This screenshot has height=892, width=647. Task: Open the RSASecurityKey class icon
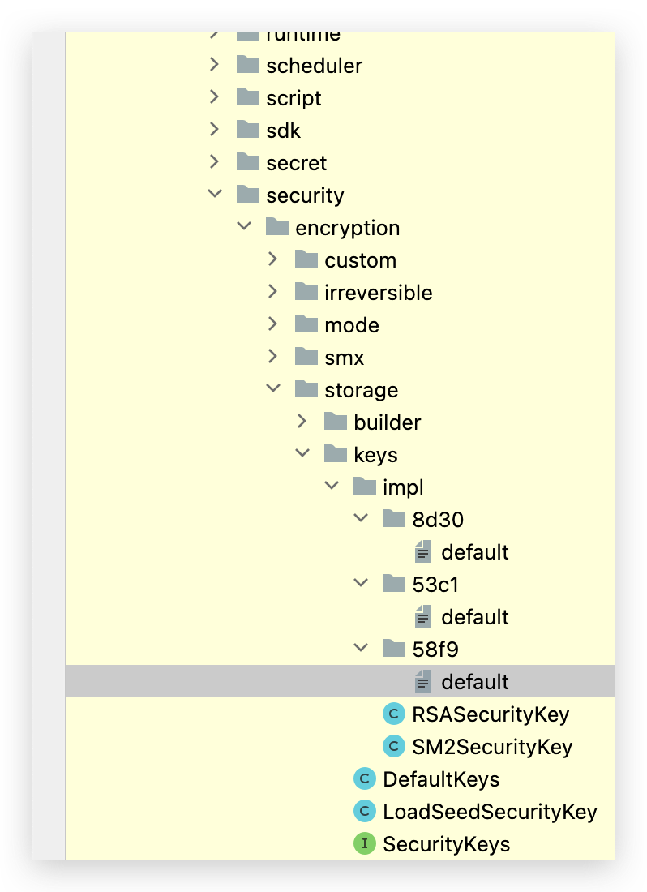coord(393,714)
